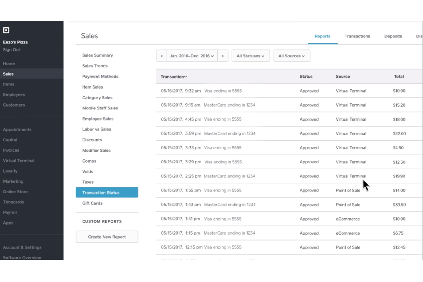
Task: Select the 05/15/2017 3:59 pm transaction
Action: click(x=289, y=133)
